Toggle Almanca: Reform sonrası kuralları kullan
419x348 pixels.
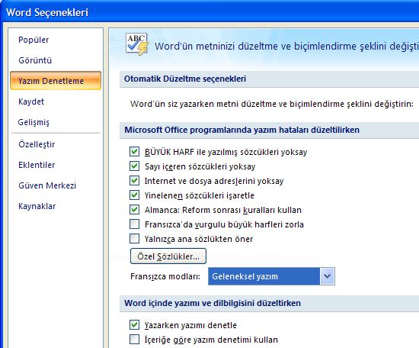(x=134, y=209)
